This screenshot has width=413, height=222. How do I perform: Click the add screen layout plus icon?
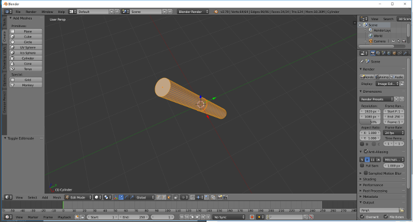[112, 12]
